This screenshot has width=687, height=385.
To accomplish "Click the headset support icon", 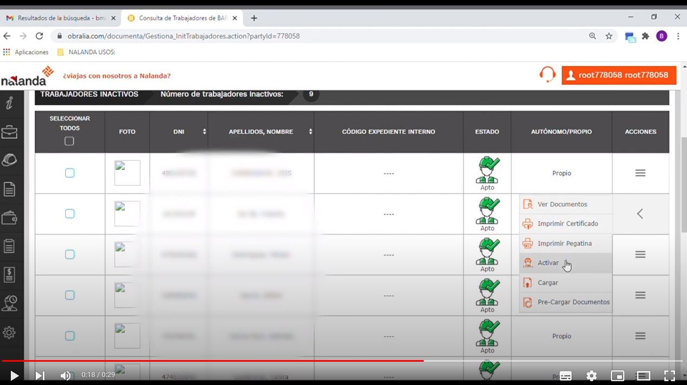I will pos(547,75).
